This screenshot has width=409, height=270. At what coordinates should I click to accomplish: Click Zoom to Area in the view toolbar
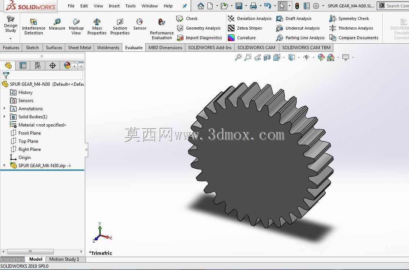tap(248, 57)
